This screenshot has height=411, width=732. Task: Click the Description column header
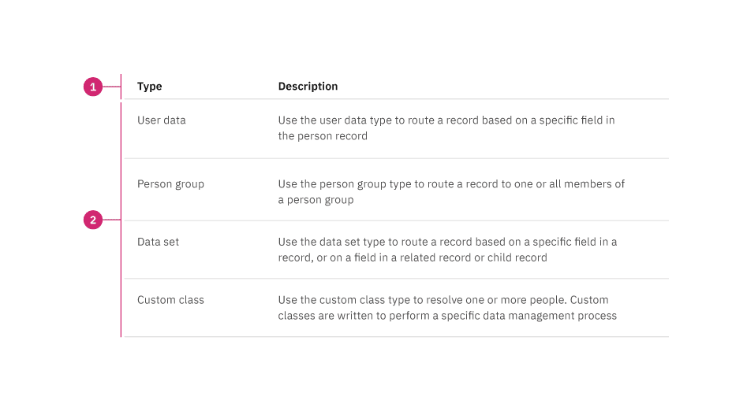click(308, 87)
